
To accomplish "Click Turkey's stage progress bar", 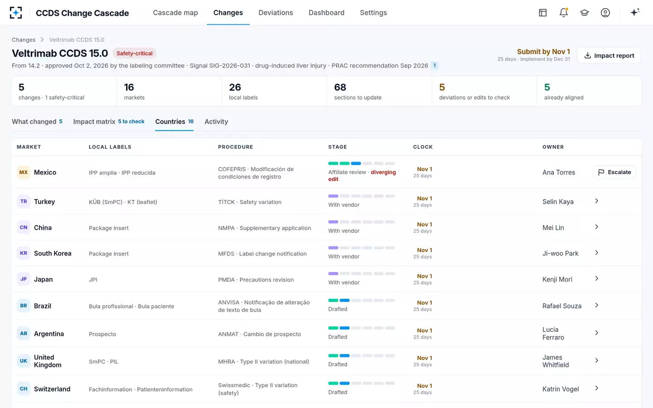I will pos(361,196).
